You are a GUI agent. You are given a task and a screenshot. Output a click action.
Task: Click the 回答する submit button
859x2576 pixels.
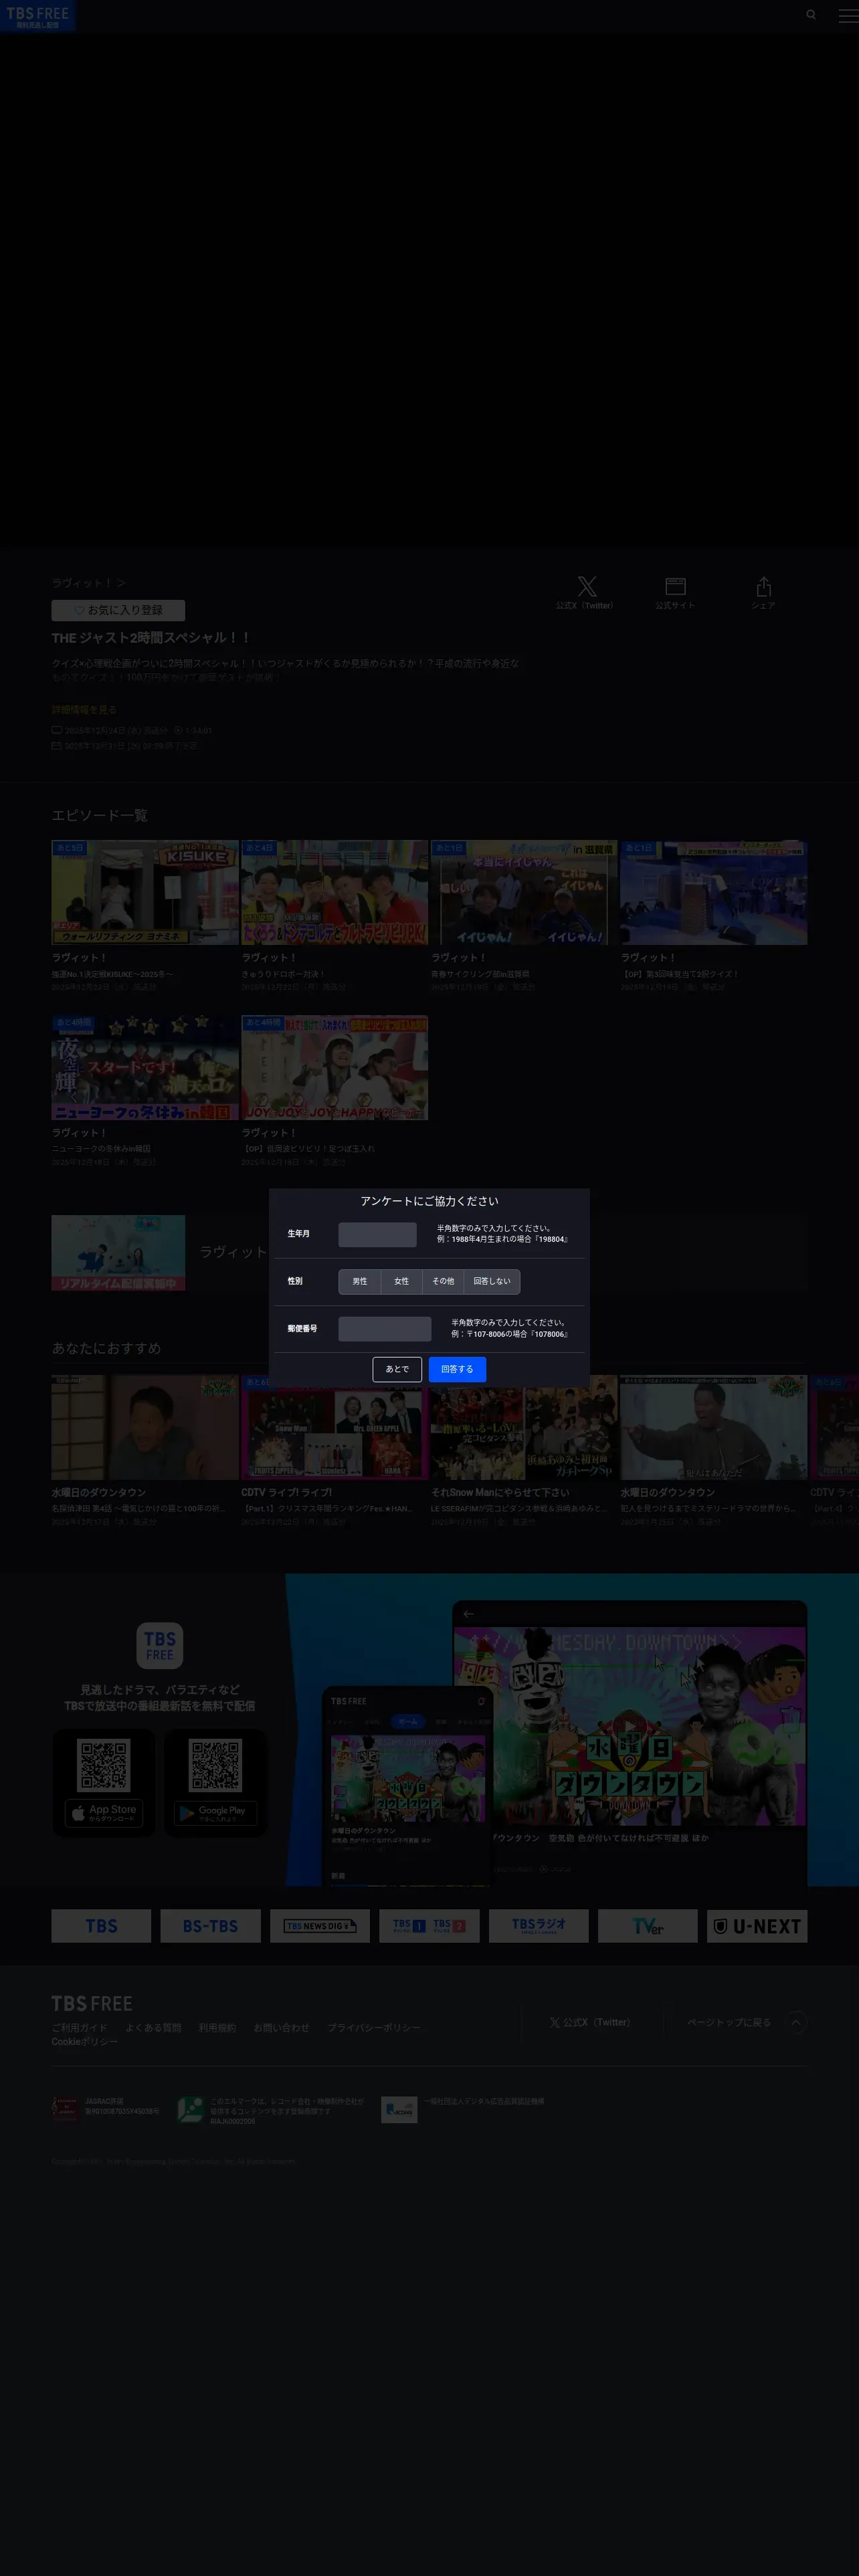click(457, 1369)
